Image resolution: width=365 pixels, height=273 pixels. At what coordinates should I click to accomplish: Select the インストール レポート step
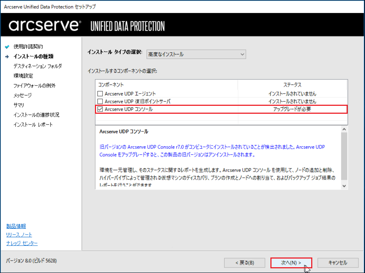[x=33, y=125]
